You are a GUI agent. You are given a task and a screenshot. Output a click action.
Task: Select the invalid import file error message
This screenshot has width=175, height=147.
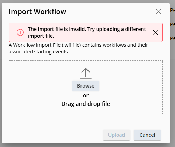pos(87,32)
